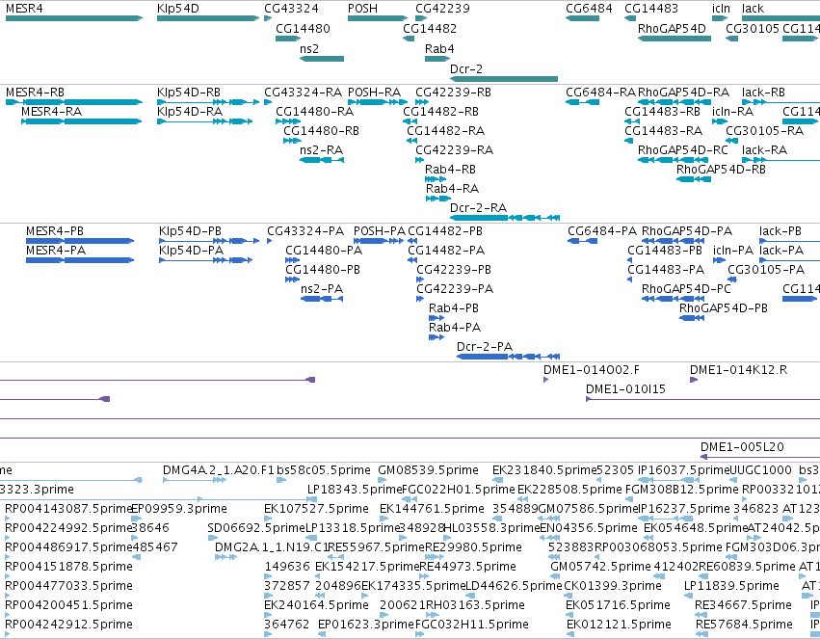Click the RP004224992.5prime label
The width and height of the screenshot is (820, 639).
coord(68,528)
